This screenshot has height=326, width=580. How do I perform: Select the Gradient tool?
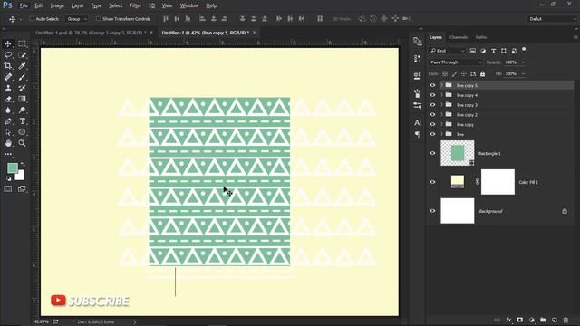coord(22,99)
